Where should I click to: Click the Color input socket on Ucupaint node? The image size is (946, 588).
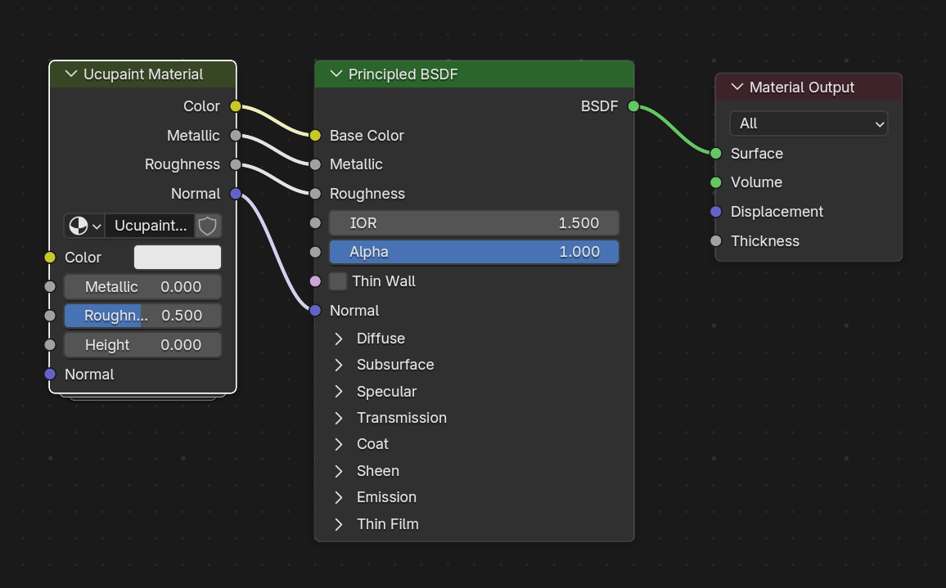pos(50,258)
